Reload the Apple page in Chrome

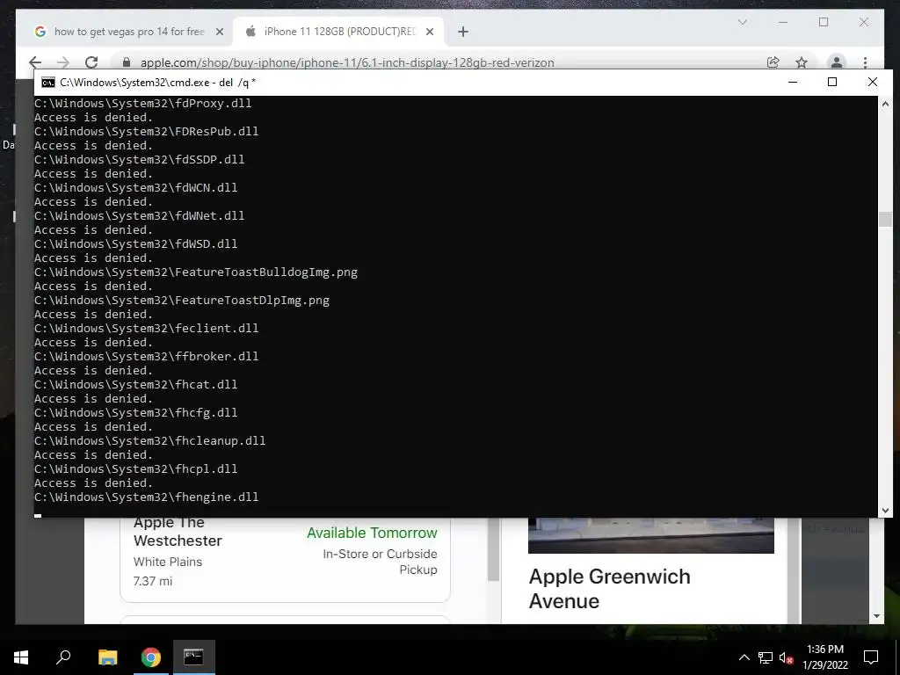91,62
